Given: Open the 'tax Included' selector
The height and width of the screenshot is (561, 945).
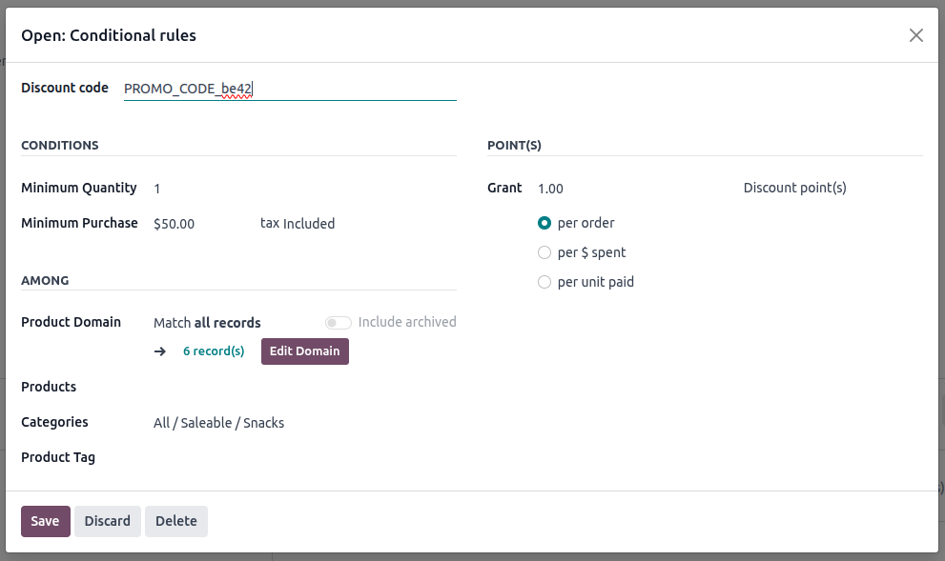Looking at the screenshot, I should click(x=298, y=224).
